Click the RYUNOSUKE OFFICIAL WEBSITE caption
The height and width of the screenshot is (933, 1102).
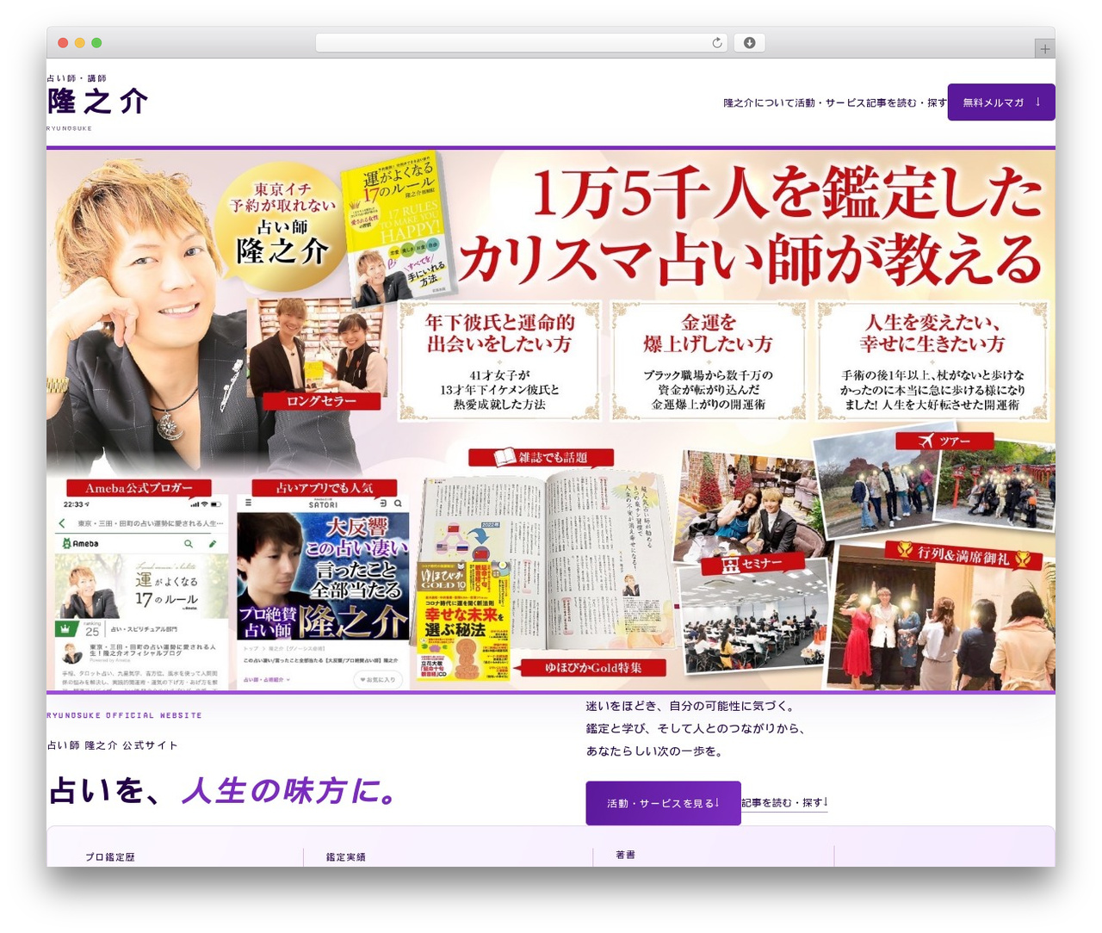125,715
